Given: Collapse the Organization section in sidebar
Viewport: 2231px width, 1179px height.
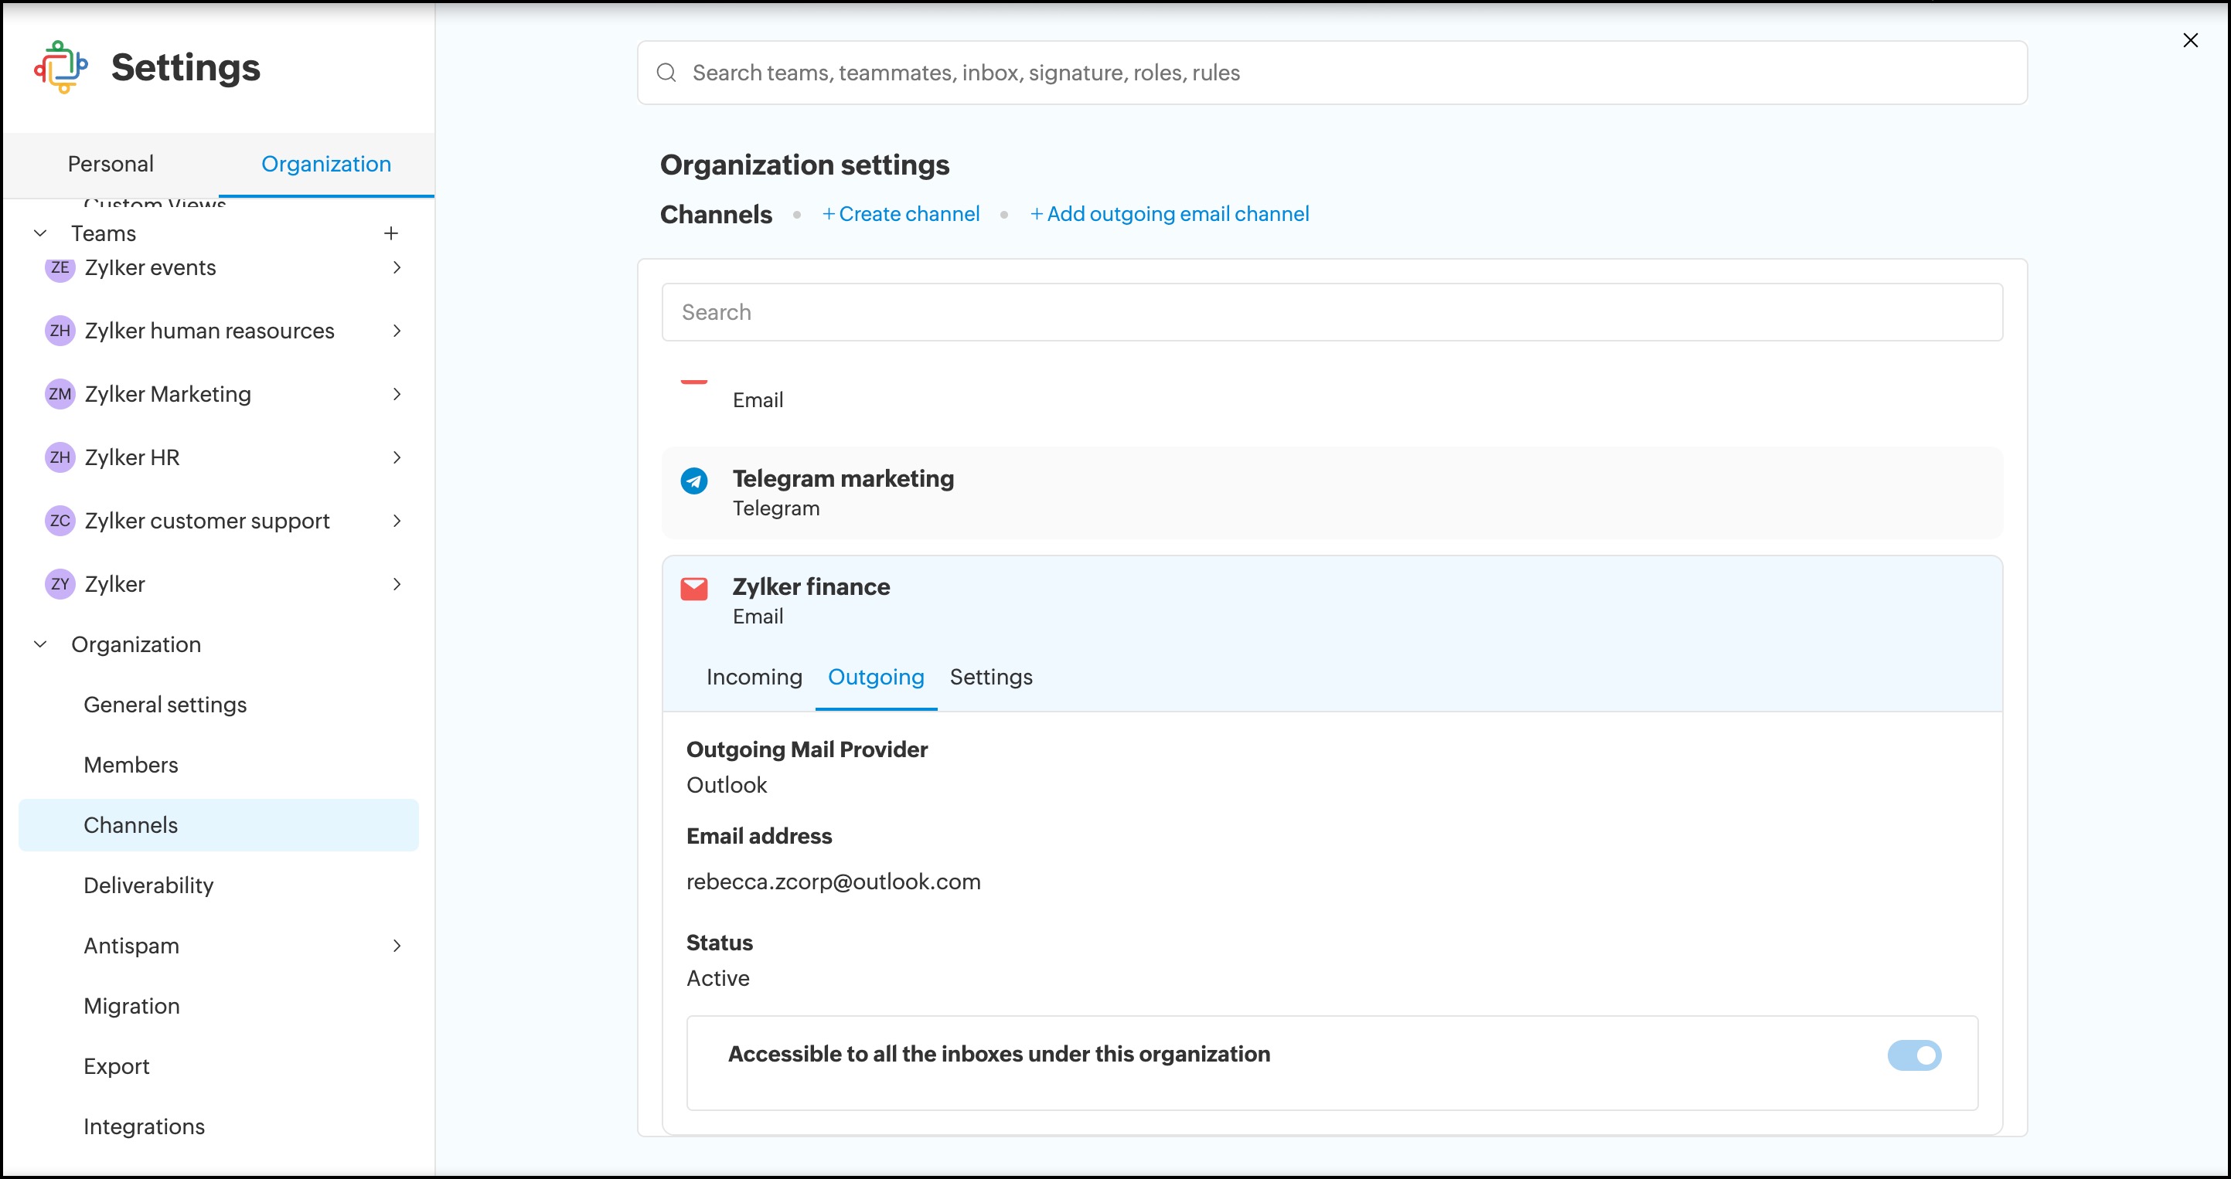Looking at the screenshot, I should 41,644.
